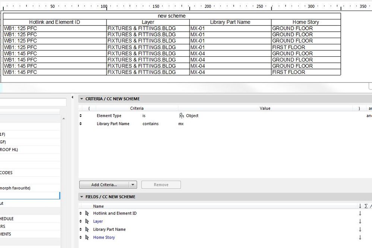This screenshot has height=248, width=372.
Task: Select the 'CODES' item in left list
Action: pos(30,173)
